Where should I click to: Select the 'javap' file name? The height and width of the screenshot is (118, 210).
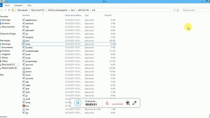coord(28,58)
